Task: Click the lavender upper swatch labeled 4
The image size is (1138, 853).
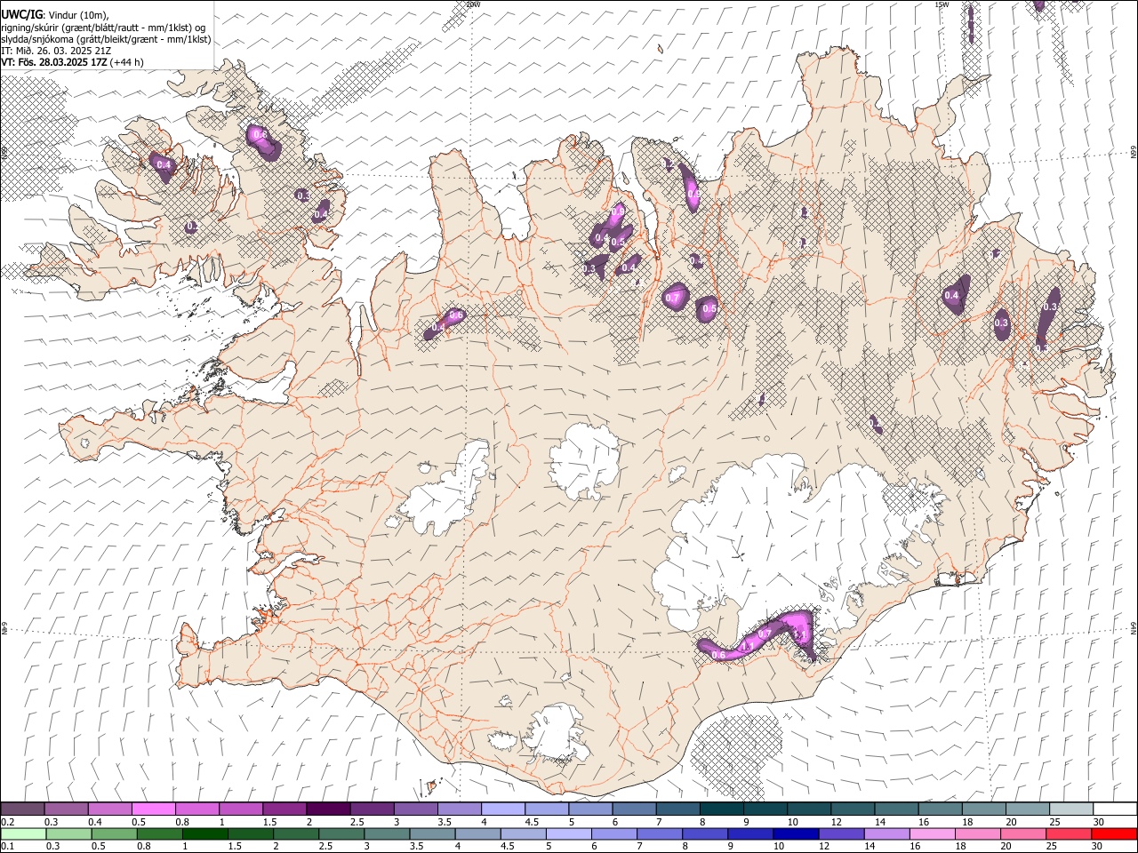Action: [502, 809]
